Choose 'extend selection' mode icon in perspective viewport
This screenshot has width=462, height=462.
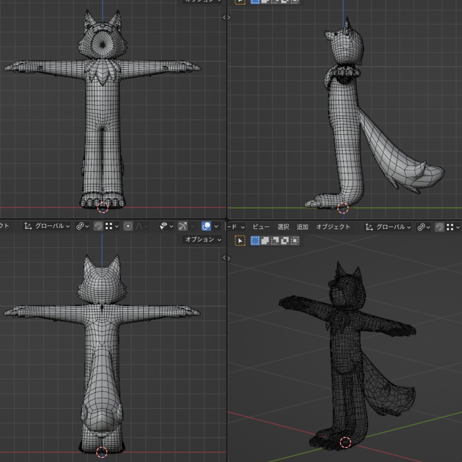click(265, 241)
